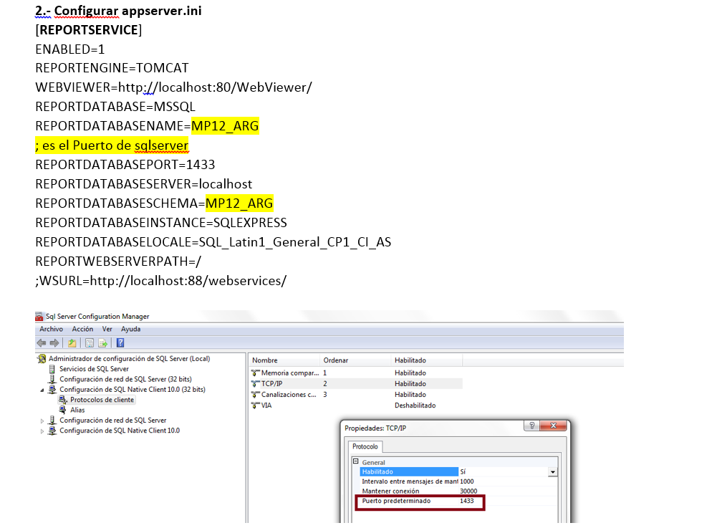Close the Propiedades: TCP/IP dialog

[x=553, y=426]
